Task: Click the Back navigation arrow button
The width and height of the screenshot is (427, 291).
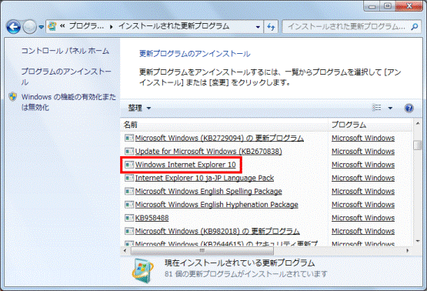Action: coord(14,27)
